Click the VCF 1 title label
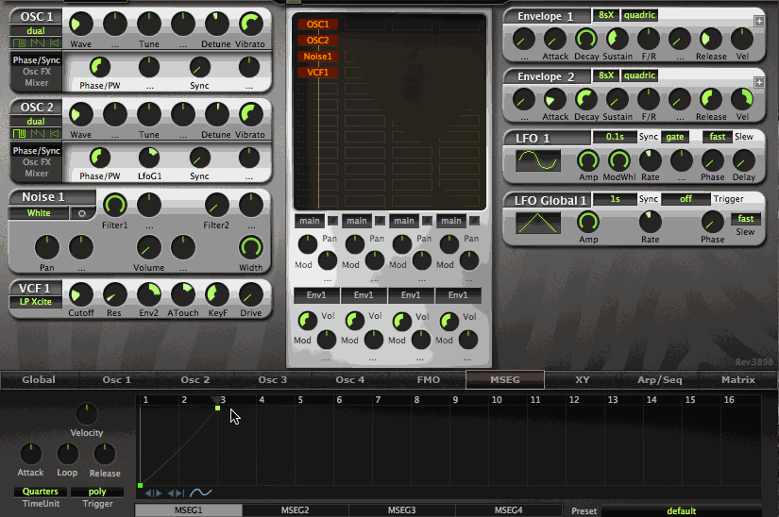 (35, 289)
